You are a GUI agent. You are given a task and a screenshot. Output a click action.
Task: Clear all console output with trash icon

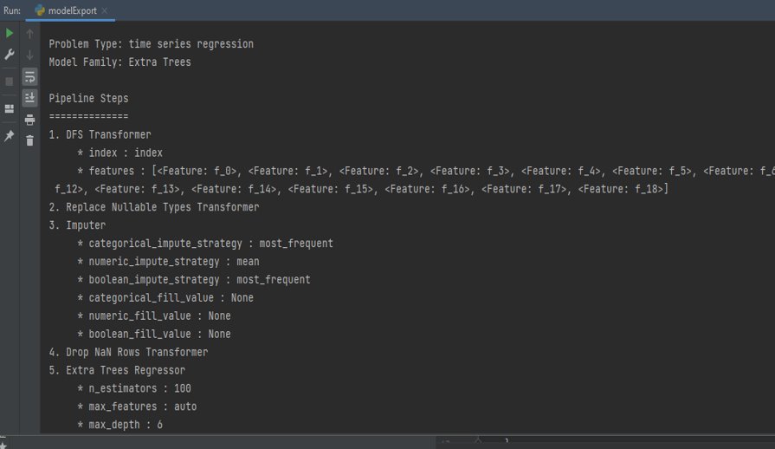(29, 140)
